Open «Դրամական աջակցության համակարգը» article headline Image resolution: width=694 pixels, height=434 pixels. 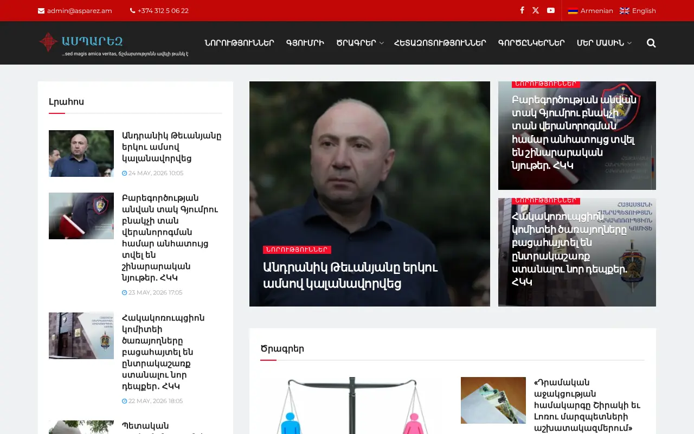(588, 405)
